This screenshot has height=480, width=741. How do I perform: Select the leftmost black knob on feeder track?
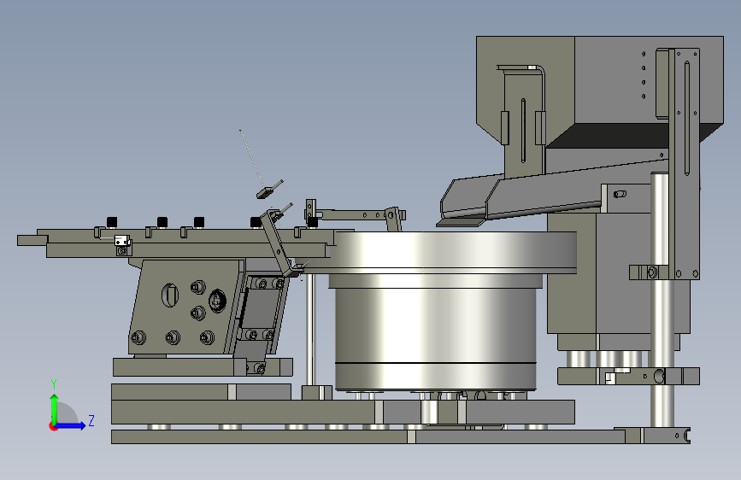[111, 222]
